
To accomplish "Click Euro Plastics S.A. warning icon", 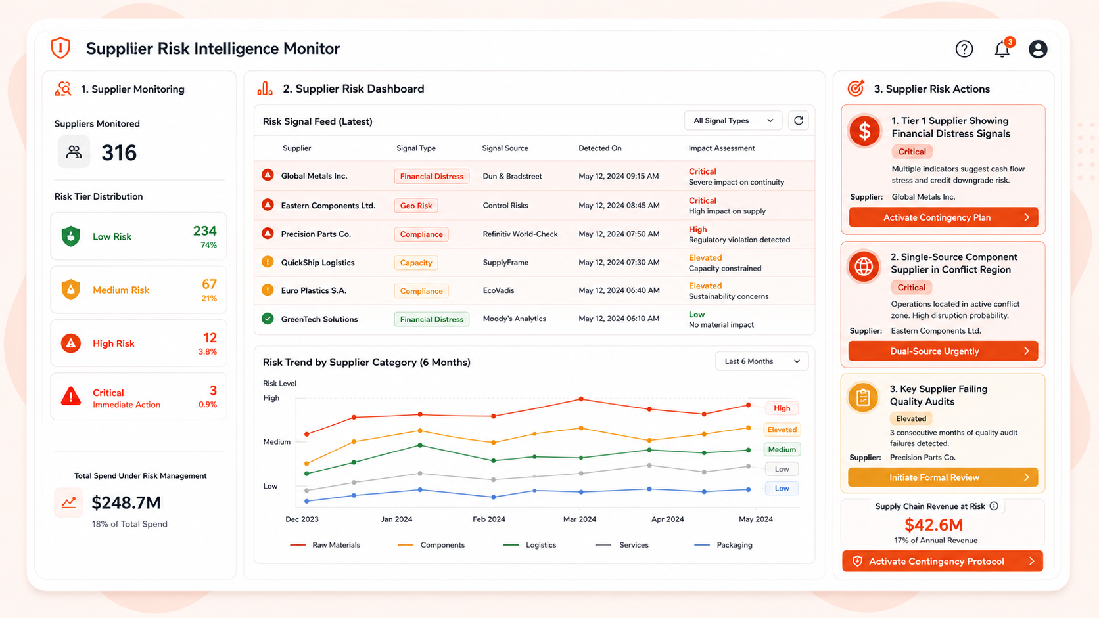I will [x=268, y=290].
